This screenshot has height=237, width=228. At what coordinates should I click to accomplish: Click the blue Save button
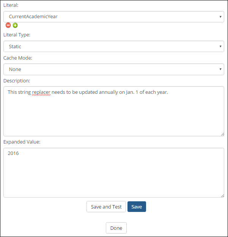[x=137, y=207]
